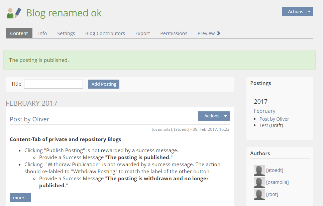This screenshot has height=206, width=323.
Task: Go to the Blog-Contributors tab
Action: pos(105,33)
